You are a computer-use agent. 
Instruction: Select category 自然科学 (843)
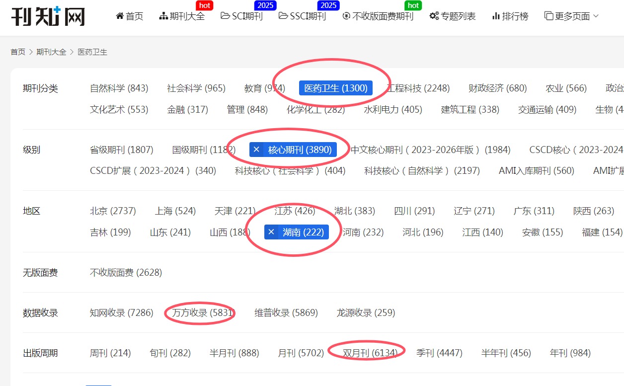pos(119,88)
